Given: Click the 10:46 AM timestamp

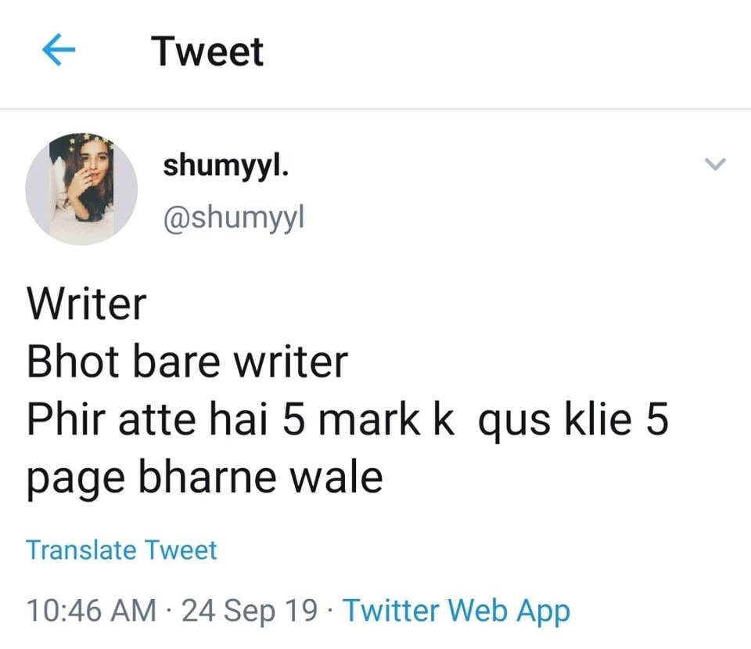Looking at the screenshot, I should coord(92,611).
